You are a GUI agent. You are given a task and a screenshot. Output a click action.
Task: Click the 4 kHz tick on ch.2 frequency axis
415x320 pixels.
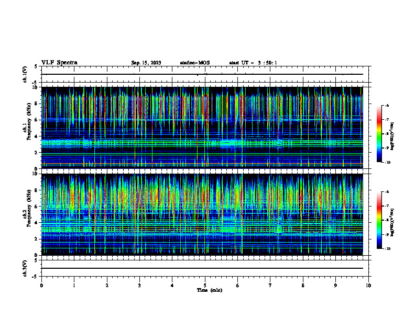tap(37, 223)
